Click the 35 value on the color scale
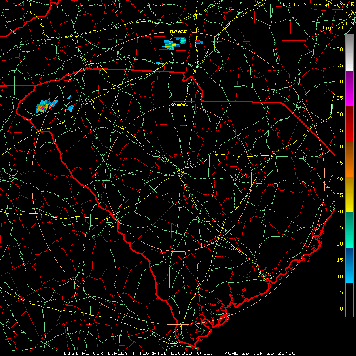 (340, 195)
